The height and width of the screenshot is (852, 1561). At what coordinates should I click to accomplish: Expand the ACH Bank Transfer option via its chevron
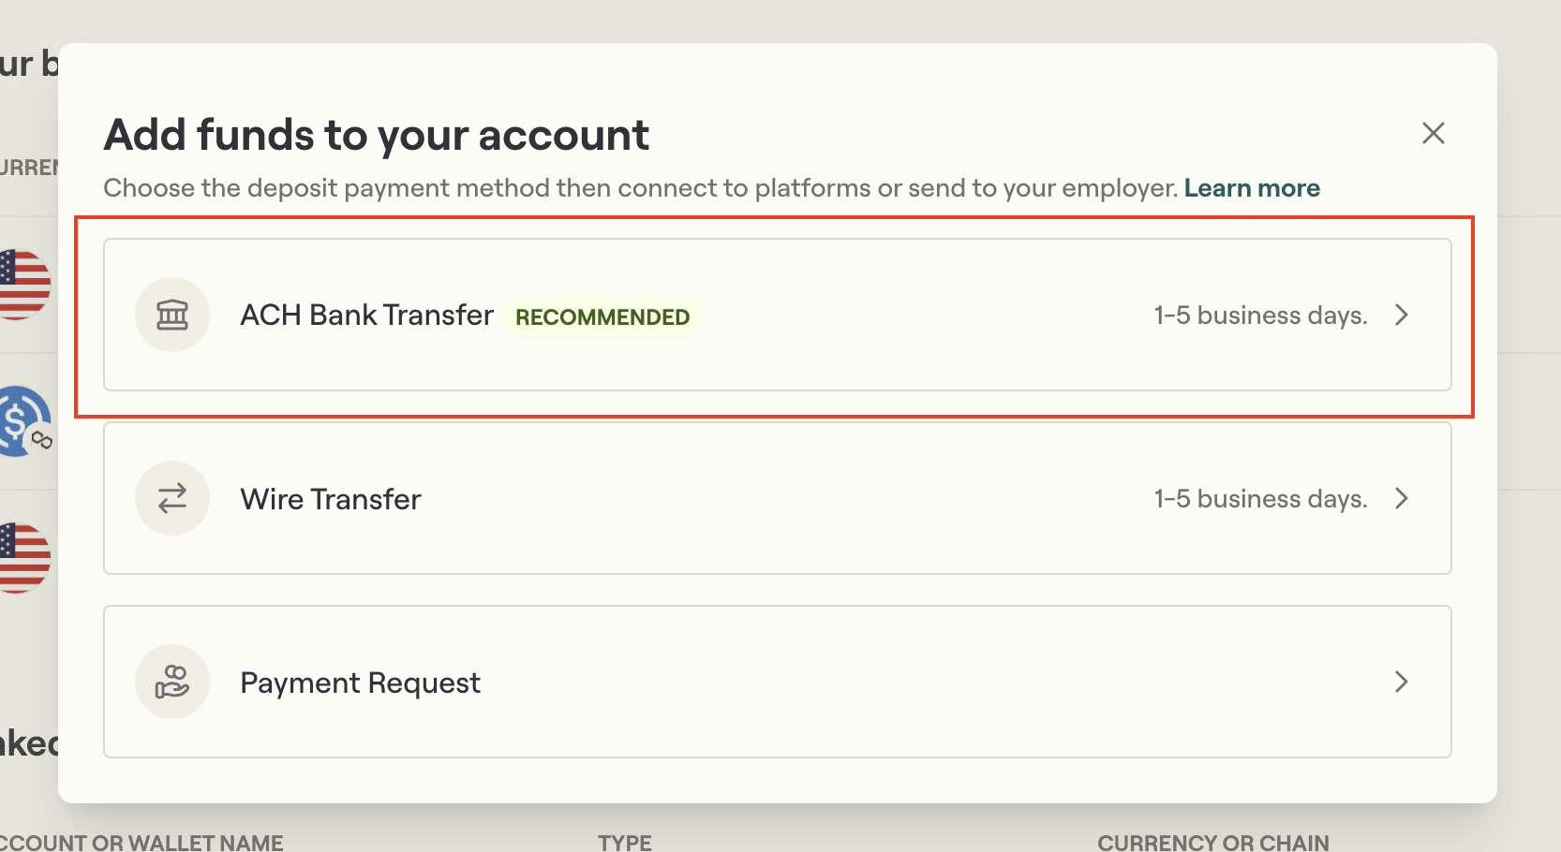click(x=1402, y=315)
